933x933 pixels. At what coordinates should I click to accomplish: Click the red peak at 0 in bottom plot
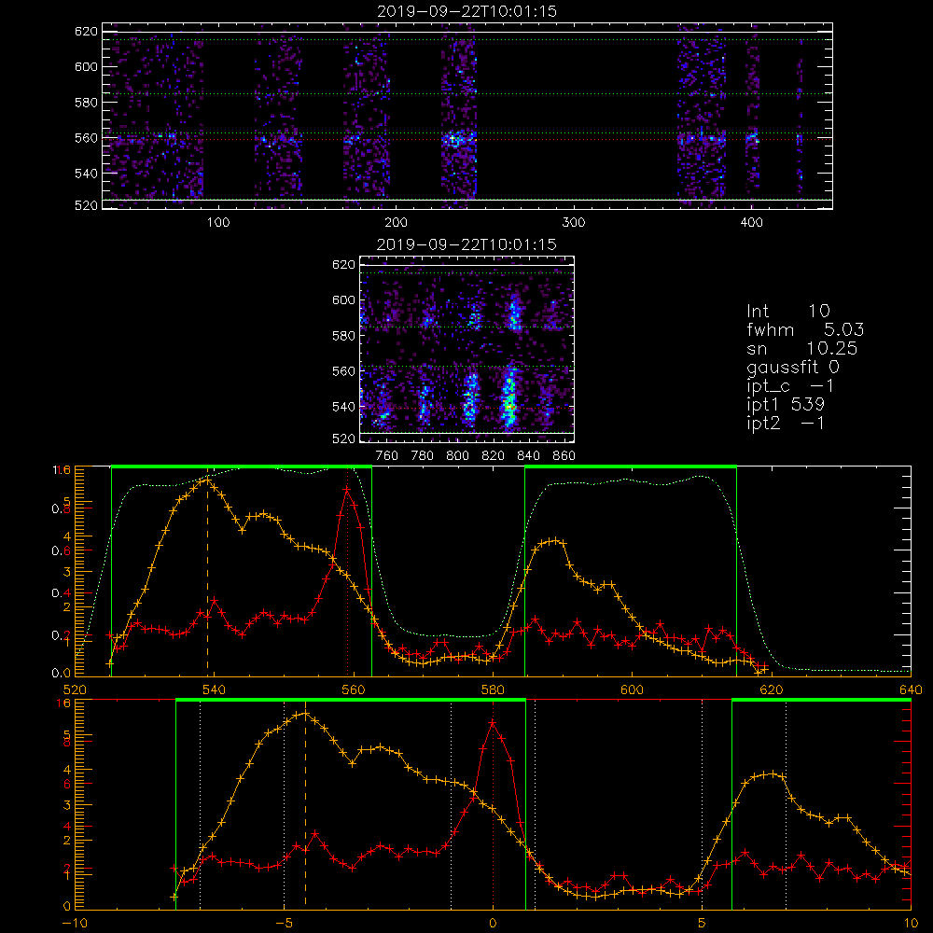click(493, 723)
